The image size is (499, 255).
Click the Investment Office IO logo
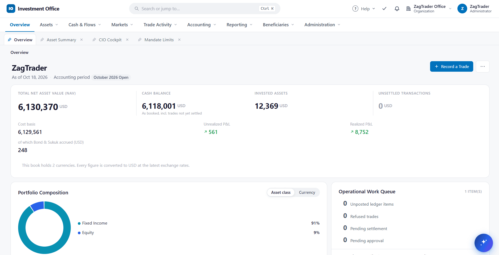click(x=11, y=9)
